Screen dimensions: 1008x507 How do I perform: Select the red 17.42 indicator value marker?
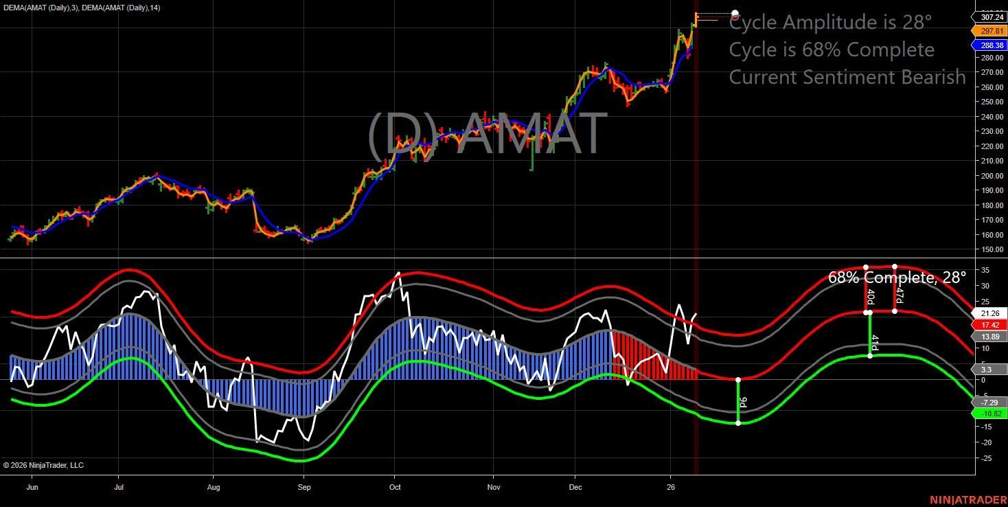click(x=990, y=325)
